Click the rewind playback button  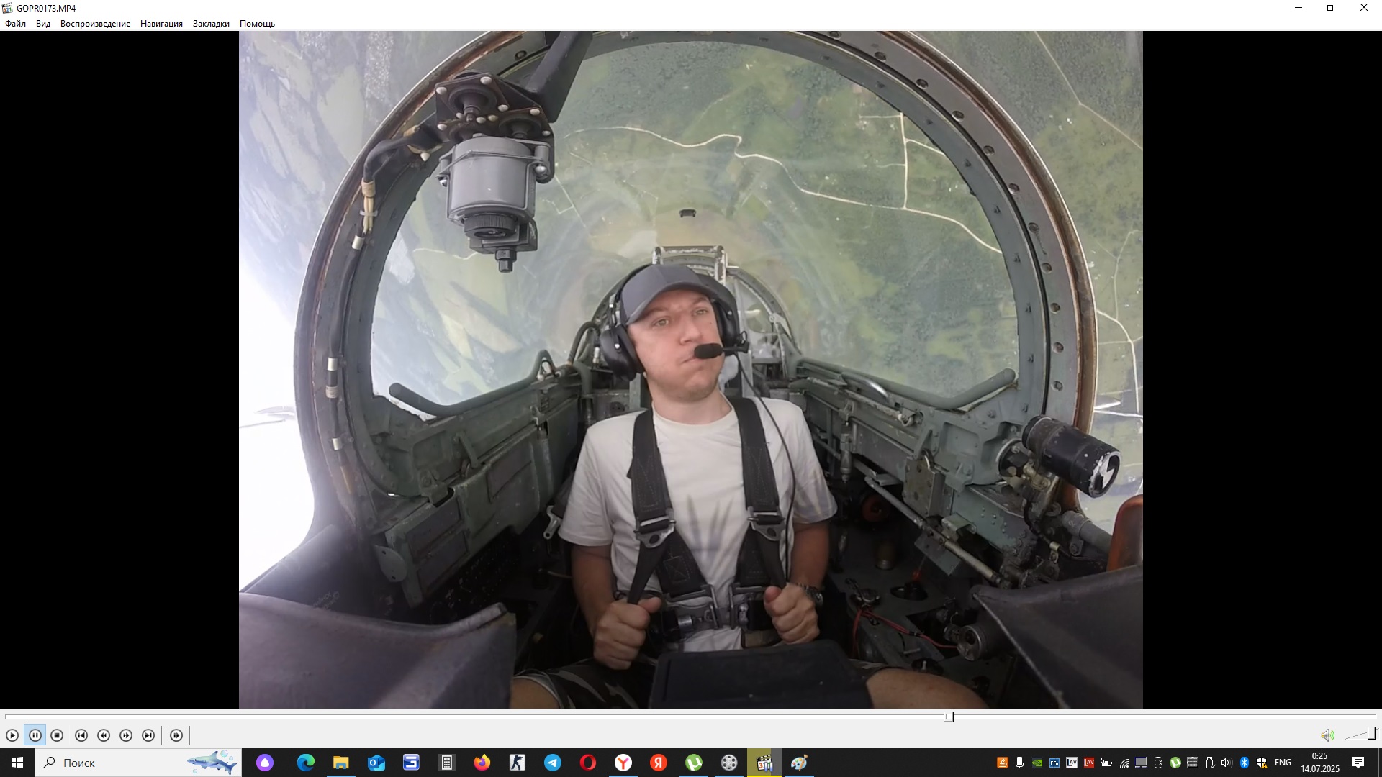(104, 735)
